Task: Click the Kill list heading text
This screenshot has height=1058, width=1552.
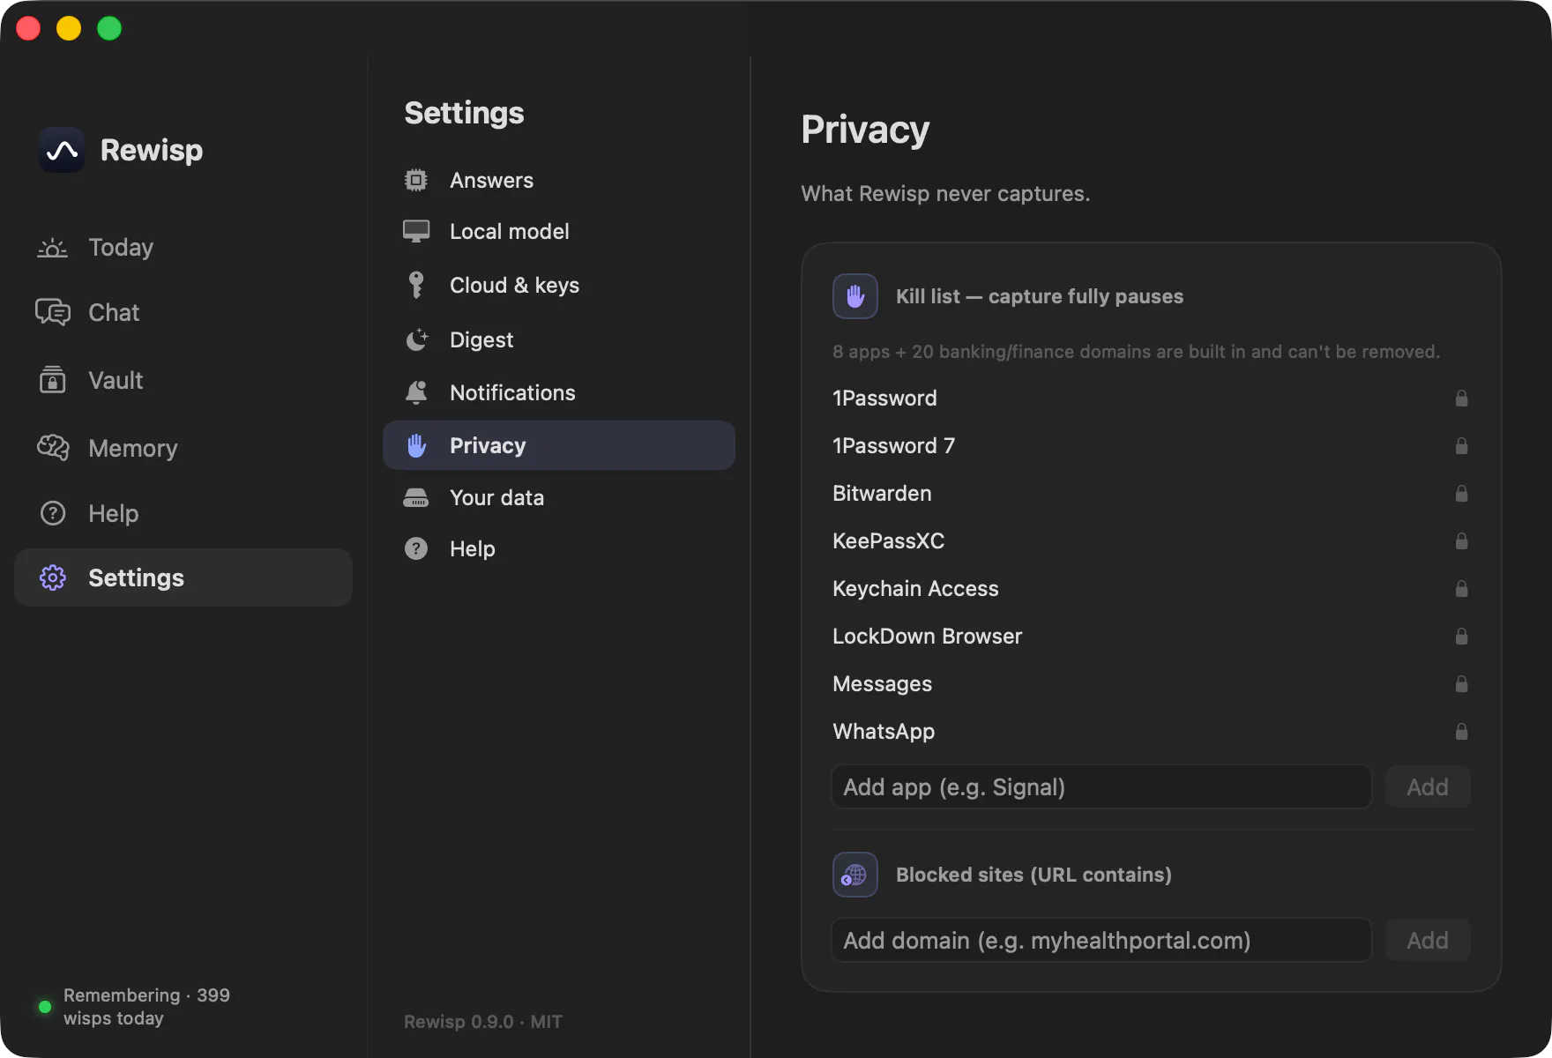Action: 1040,296
